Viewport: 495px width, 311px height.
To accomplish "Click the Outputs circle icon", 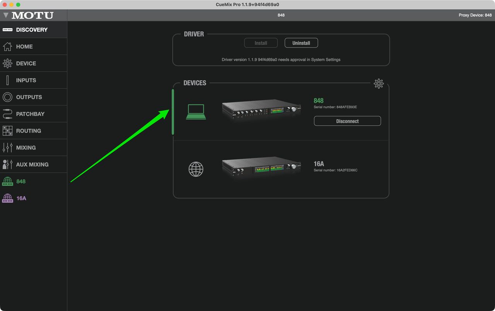I will click(x=7, y=97).
